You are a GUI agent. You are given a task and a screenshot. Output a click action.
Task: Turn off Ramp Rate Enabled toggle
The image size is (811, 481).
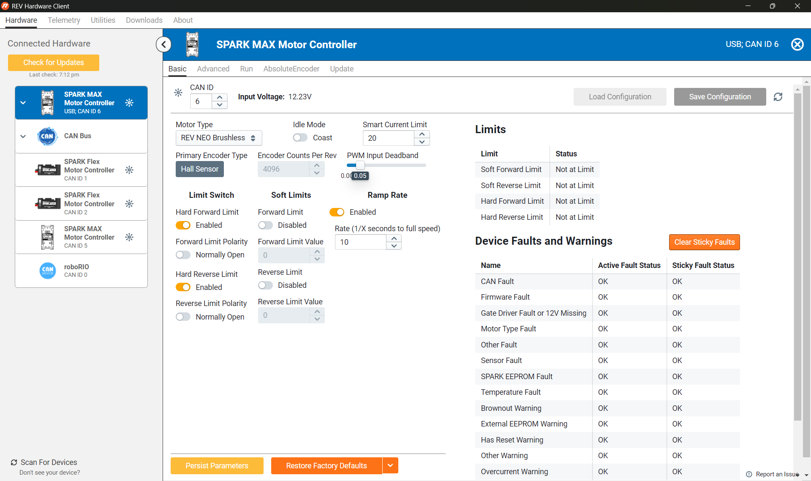[337, 212]
